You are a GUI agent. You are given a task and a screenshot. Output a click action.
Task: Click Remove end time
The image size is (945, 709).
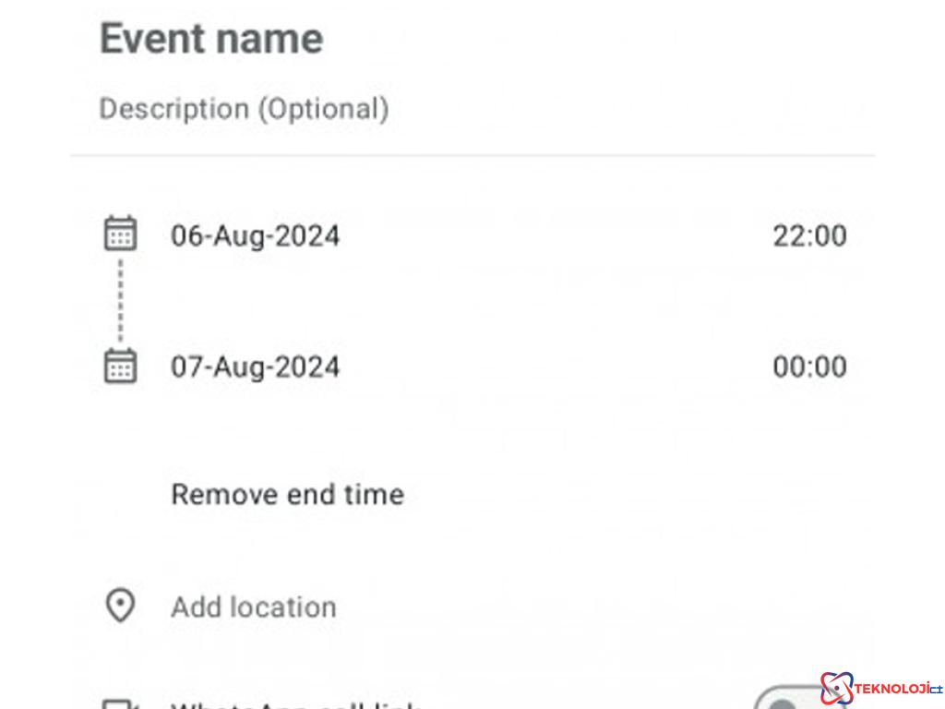(288, 495)
